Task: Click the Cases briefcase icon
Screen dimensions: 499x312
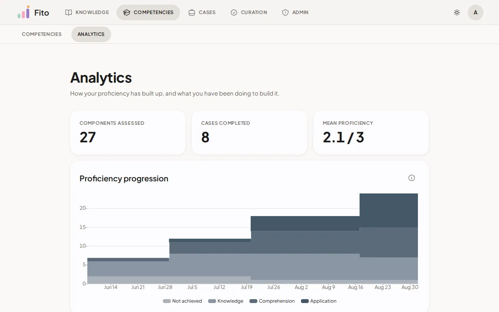Action: point(192,12)
